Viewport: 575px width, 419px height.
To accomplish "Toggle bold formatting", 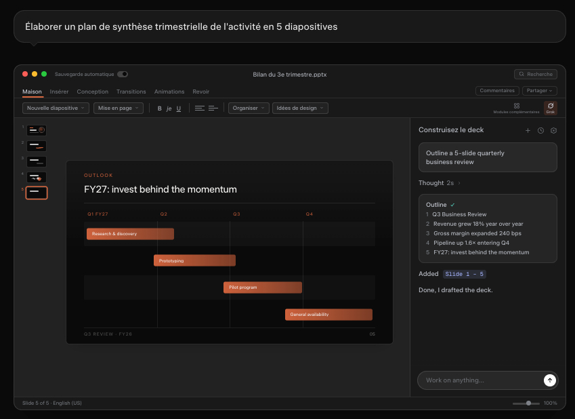I will (160, 108).
